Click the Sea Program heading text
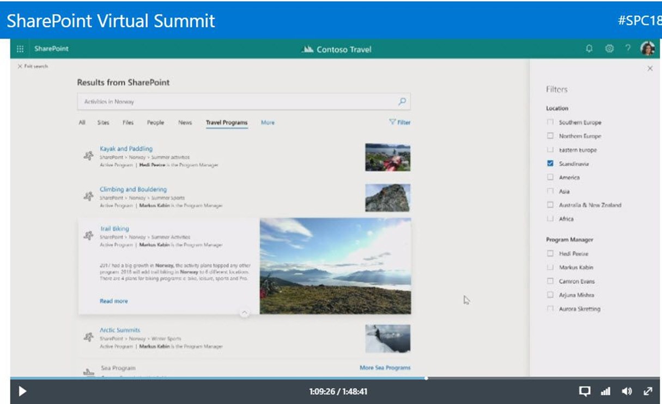This screenshot has height=404, width=662. (118, 368)
